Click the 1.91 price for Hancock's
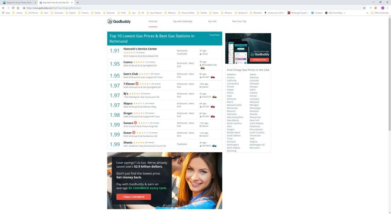The height and width of the screenshot is (214, 391). click(x=115, y=51)
